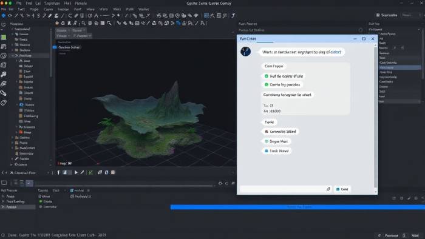The image size is (425, 239).
Task: Open the second dropdown on the viewport's top row
Action: pos(78,30)
